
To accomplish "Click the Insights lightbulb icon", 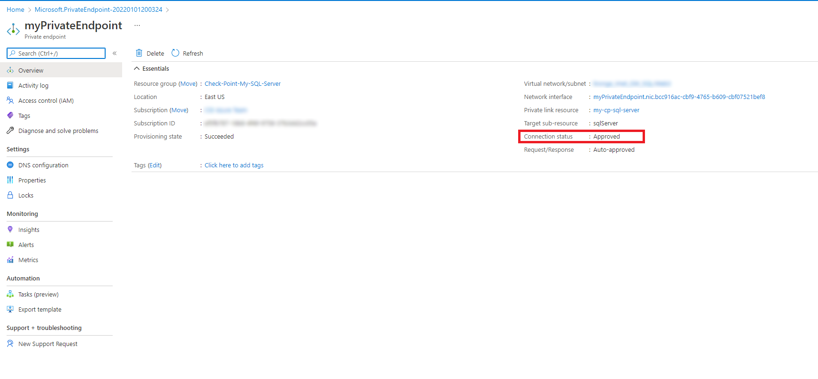I will click(10, 230).
